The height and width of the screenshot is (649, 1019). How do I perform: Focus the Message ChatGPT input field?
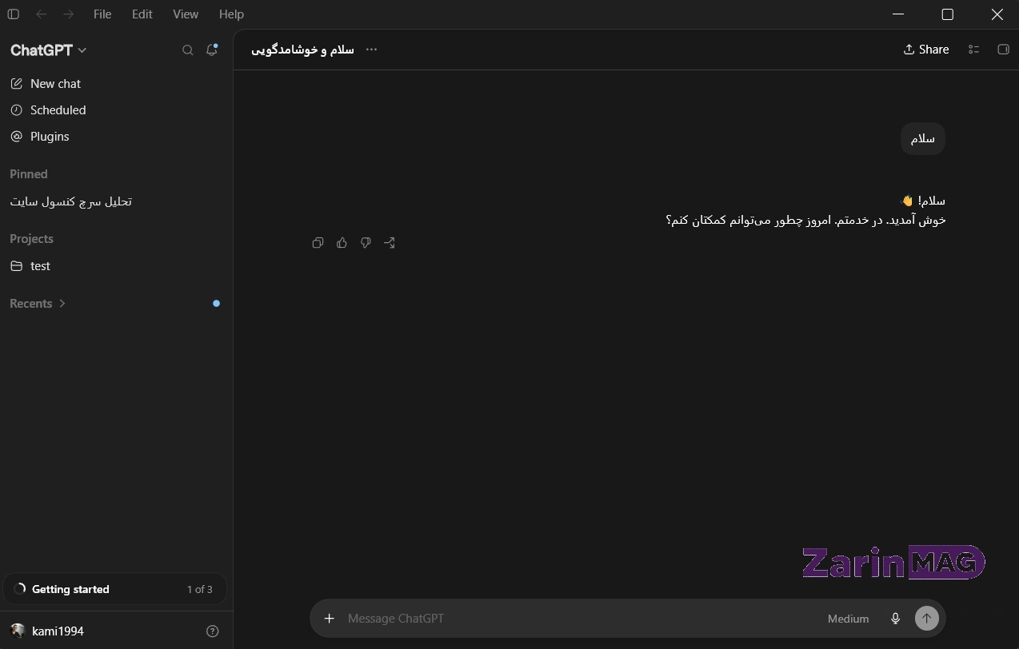[x=580, y=618]
